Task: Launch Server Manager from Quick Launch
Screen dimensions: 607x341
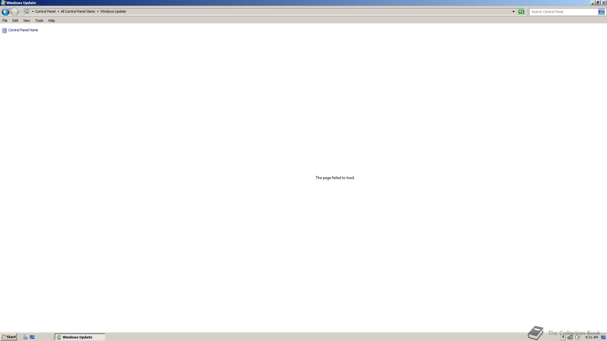Action: pyautogui.click(x=25, y=337)
